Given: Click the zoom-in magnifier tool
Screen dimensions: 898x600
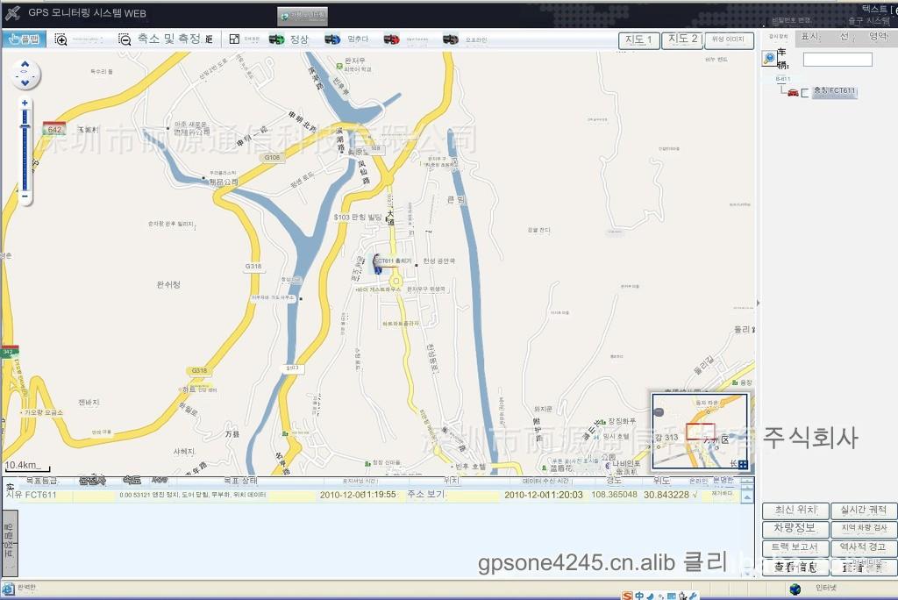Looking at the screenshot, I should coord(61,39).
